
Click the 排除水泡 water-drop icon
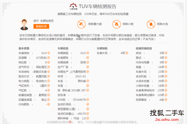[x=151, y=24]
